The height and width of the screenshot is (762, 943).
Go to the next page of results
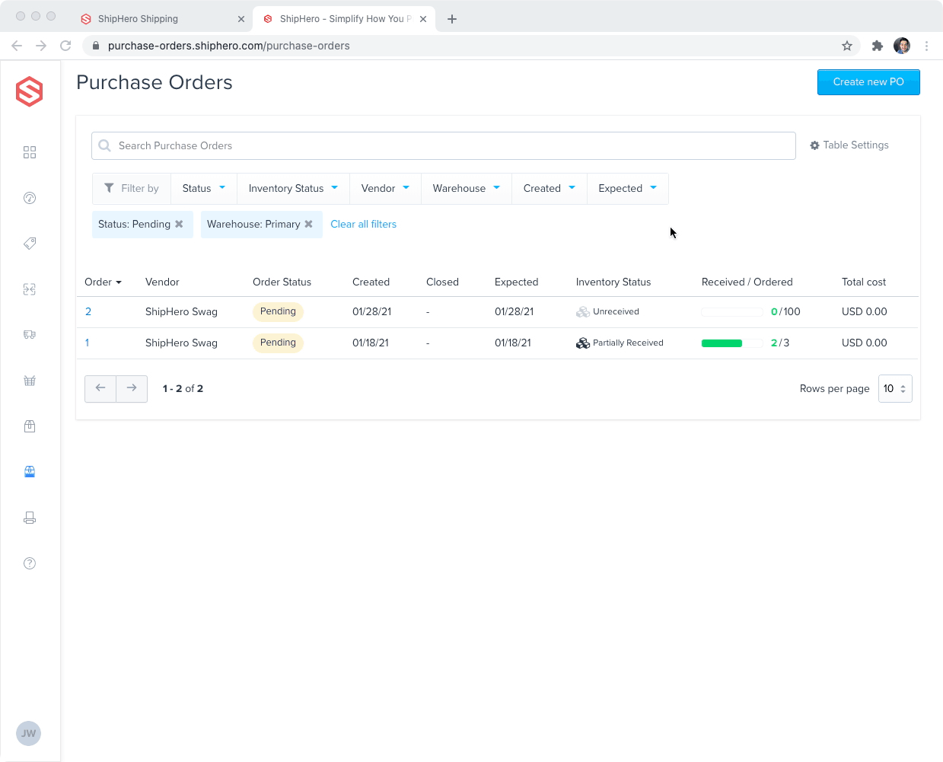coord(132,388)
